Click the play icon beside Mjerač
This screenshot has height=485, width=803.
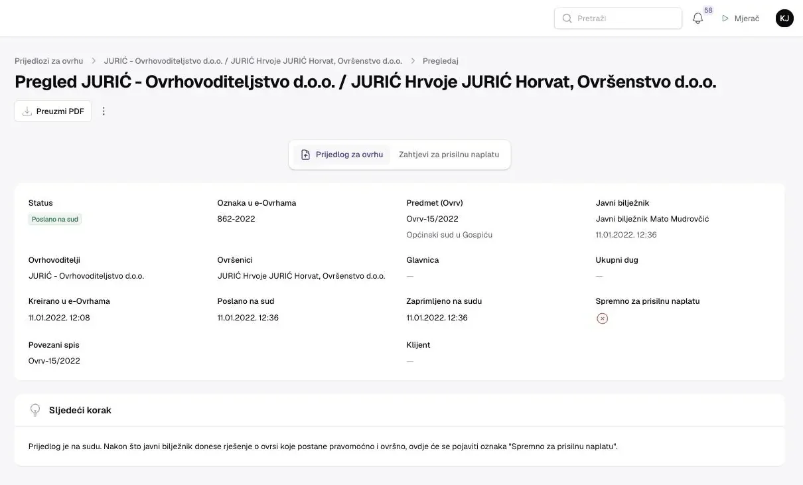point(725,19)
